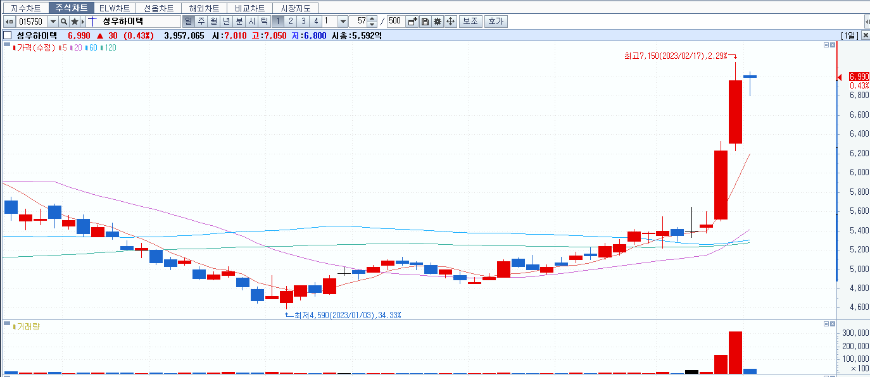Click the previous stock arrow icon
This screenshot has width=870, height=377.
(x=9, y=22)
